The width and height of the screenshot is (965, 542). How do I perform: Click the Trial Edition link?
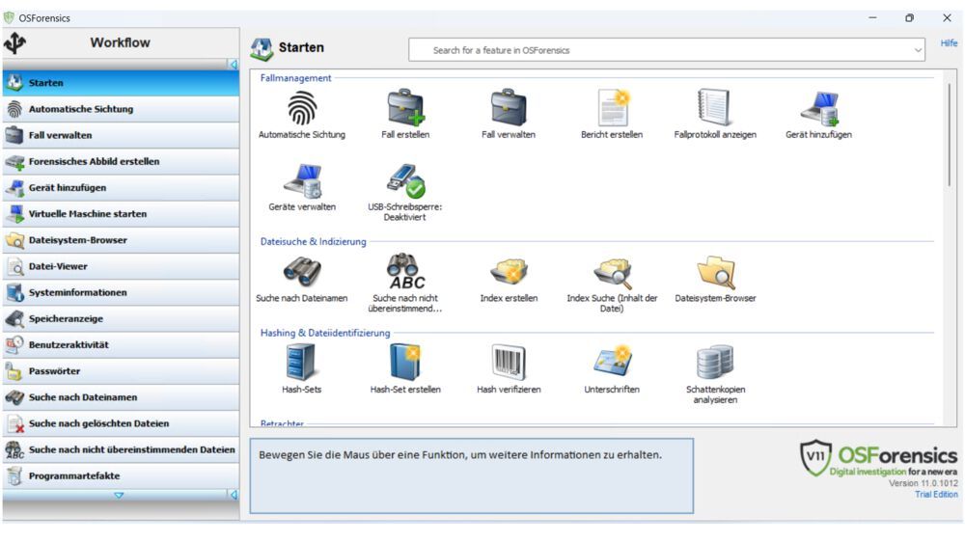tap(936, 495)
